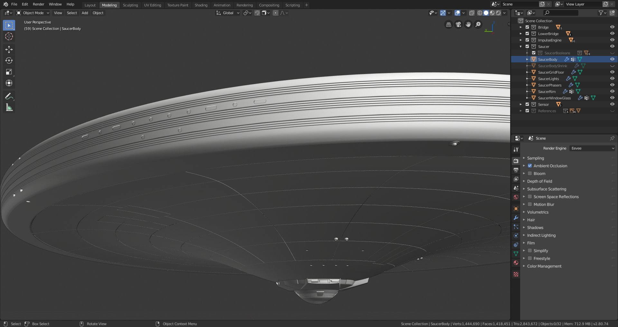Open the Modifiers wrench properties tab
Image resolution: width=618 pixels, height=327 pixels.
pos(516,218)
